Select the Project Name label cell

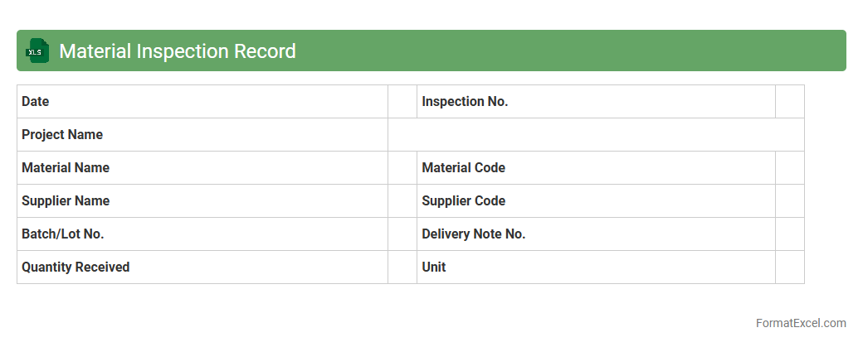pyautogui.click(x=202, y=135)
